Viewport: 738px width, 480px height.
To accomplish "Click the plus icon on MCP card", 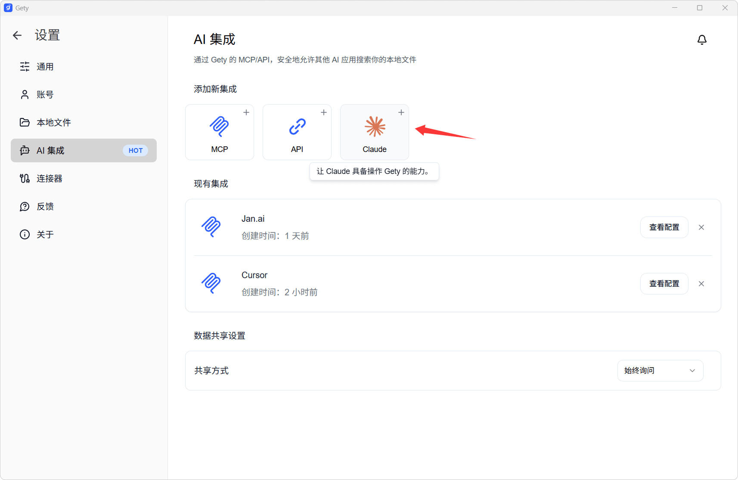I will [x=246, y=112].
